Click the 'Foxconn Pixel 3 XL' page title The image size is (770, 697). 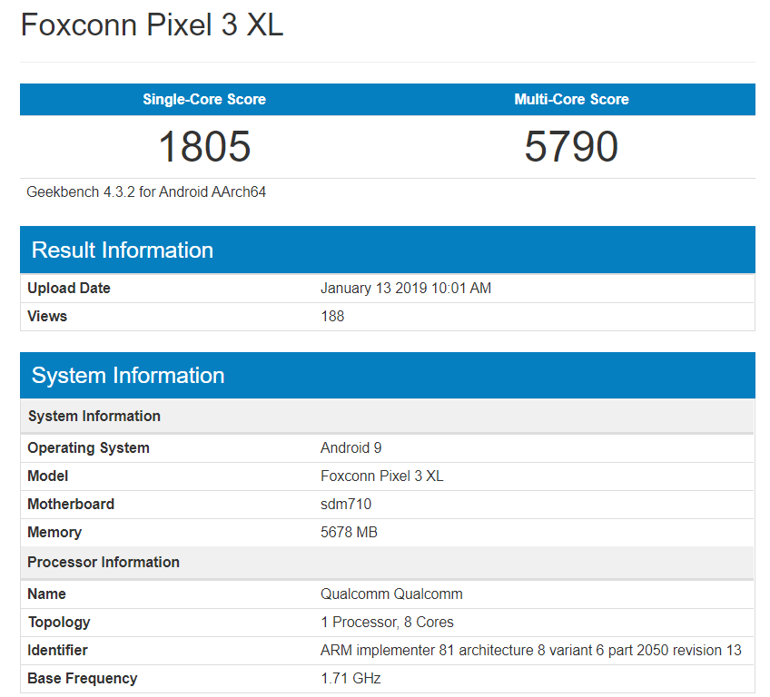(x=152, y=25)
